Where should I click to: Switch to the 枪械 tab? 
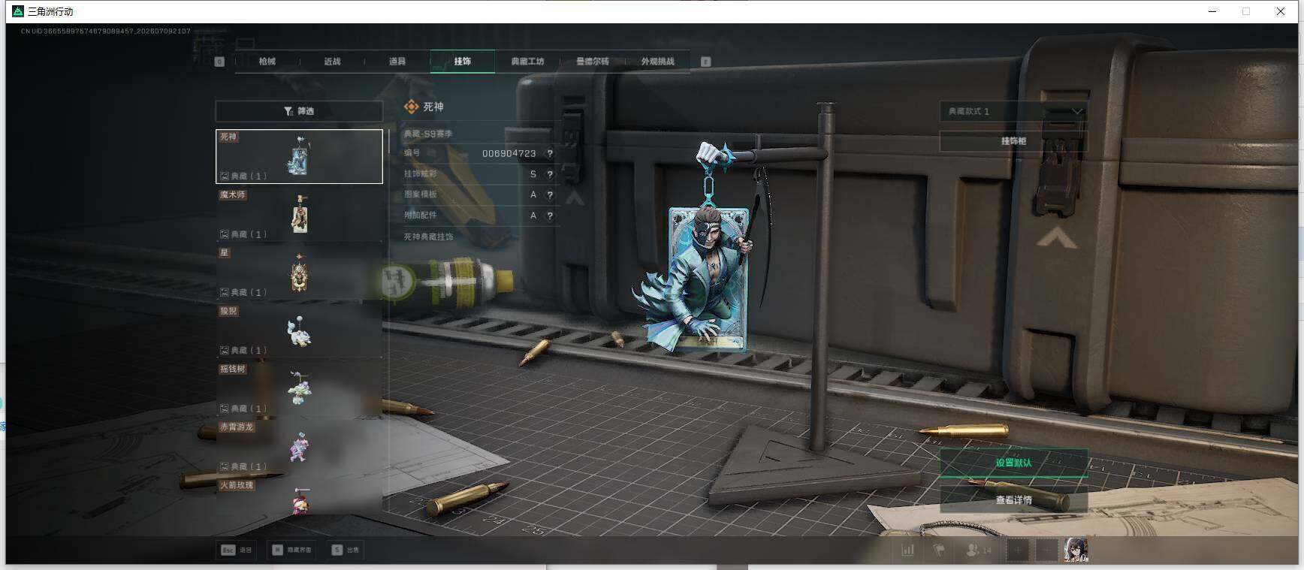point(267,62)
